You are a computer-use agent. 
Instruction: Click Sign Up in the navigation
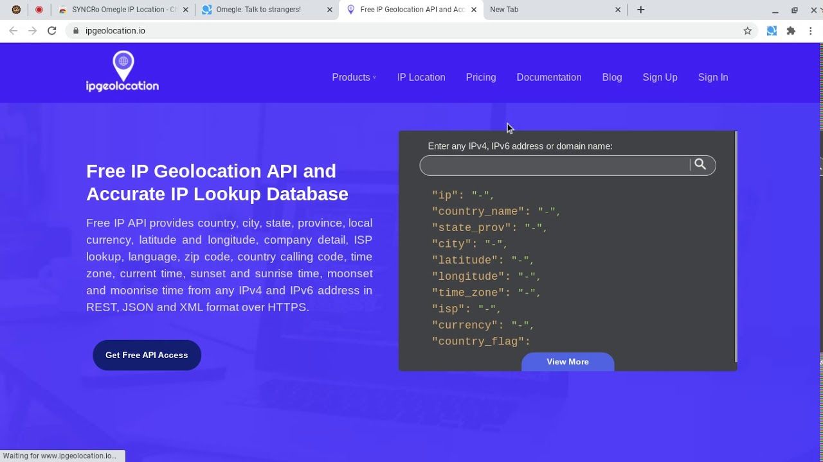coord(660,77)
